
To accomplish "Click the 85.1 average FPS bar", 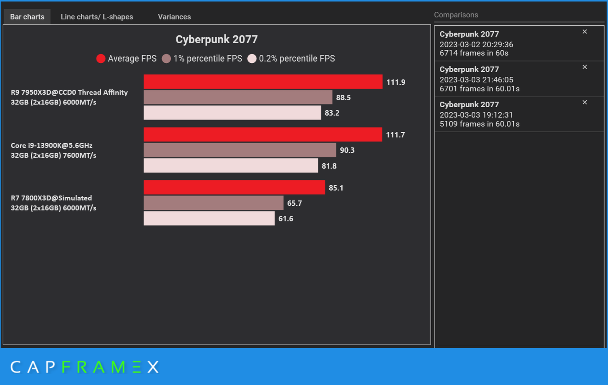I will pos(234,187).
